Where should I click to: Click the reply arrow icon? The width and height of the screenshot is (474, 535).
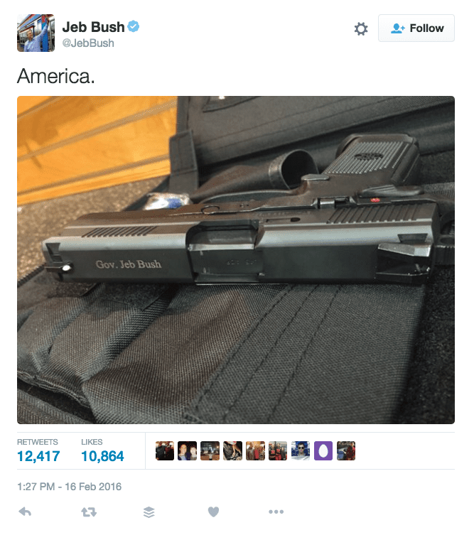click(x=25, y=512)
